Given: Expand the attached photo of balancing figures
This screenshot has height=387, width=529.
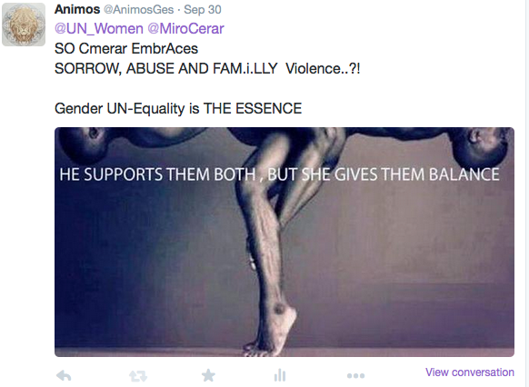Looking at the screenshot, I should point(284,242).
